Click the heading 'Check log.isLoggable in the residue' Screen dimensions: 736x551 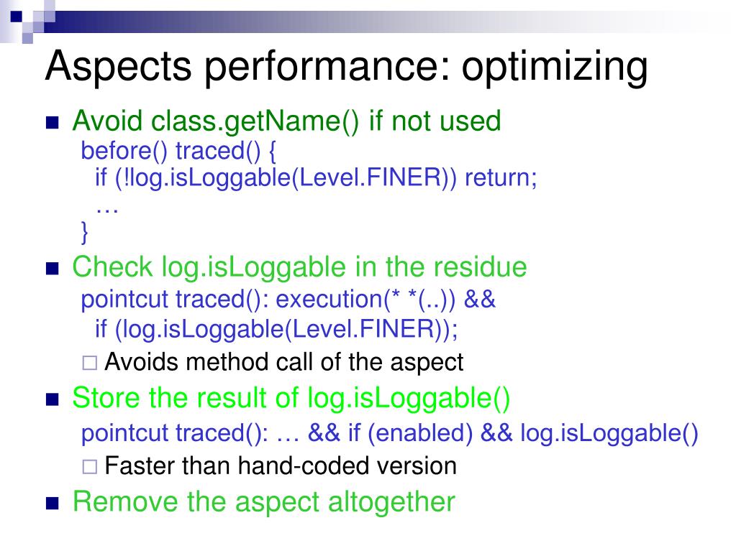coord(299,267)
